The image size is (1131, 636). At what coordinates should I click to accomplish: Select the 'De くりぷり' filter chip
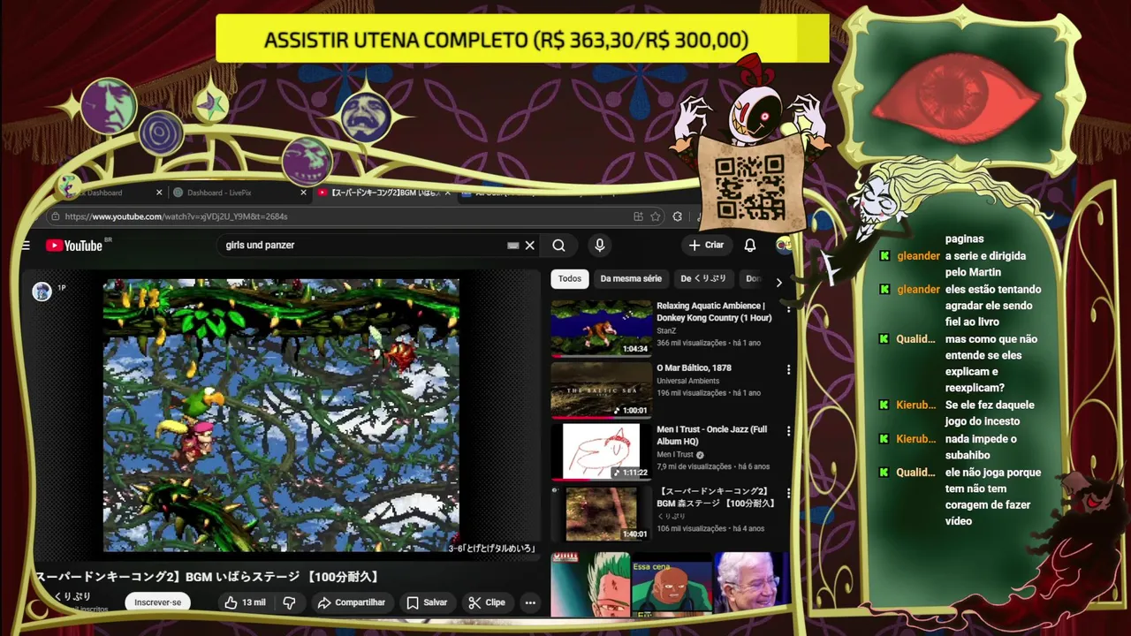click(703, 279)
